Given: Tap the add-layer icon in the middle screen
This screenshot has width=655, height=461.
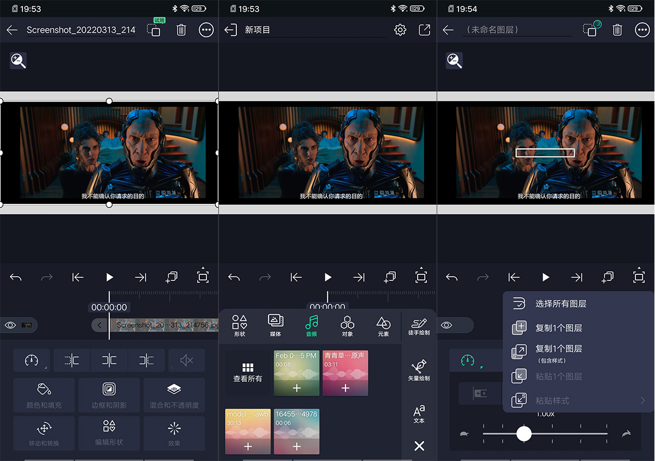Looking at the screenshot, I should tap(390, 277).
